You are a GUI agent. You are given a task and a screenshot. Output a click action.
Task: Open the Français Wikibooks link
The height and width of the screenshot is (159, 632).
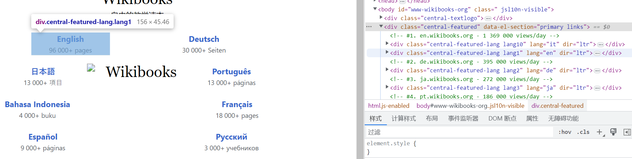[x=237, y=104]
